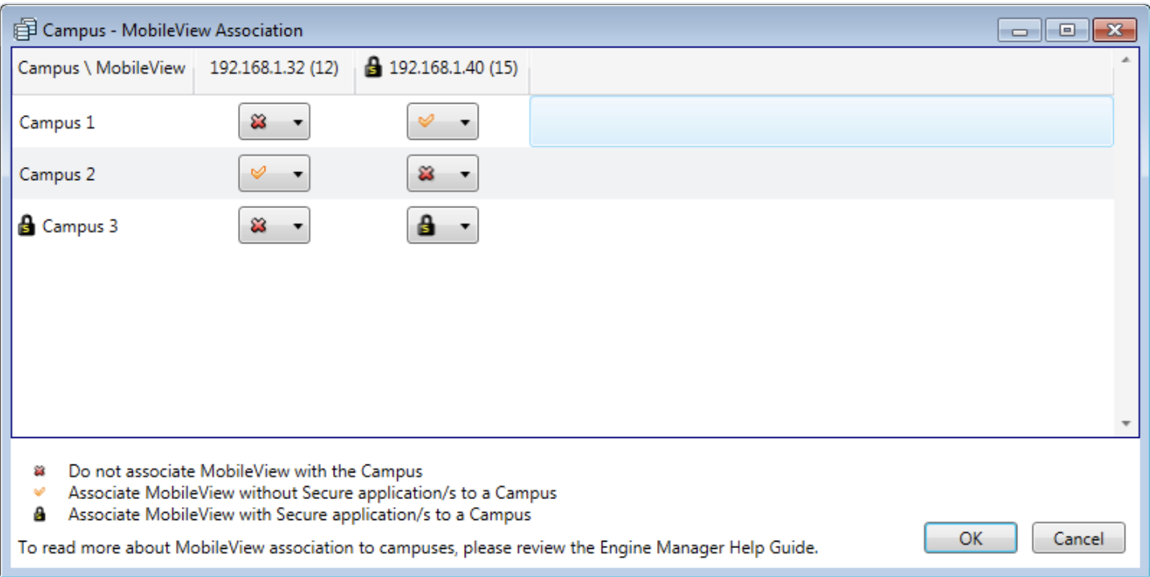Click the scroll-up arrow of the grid scrollbar

(x=1125, y=60)
